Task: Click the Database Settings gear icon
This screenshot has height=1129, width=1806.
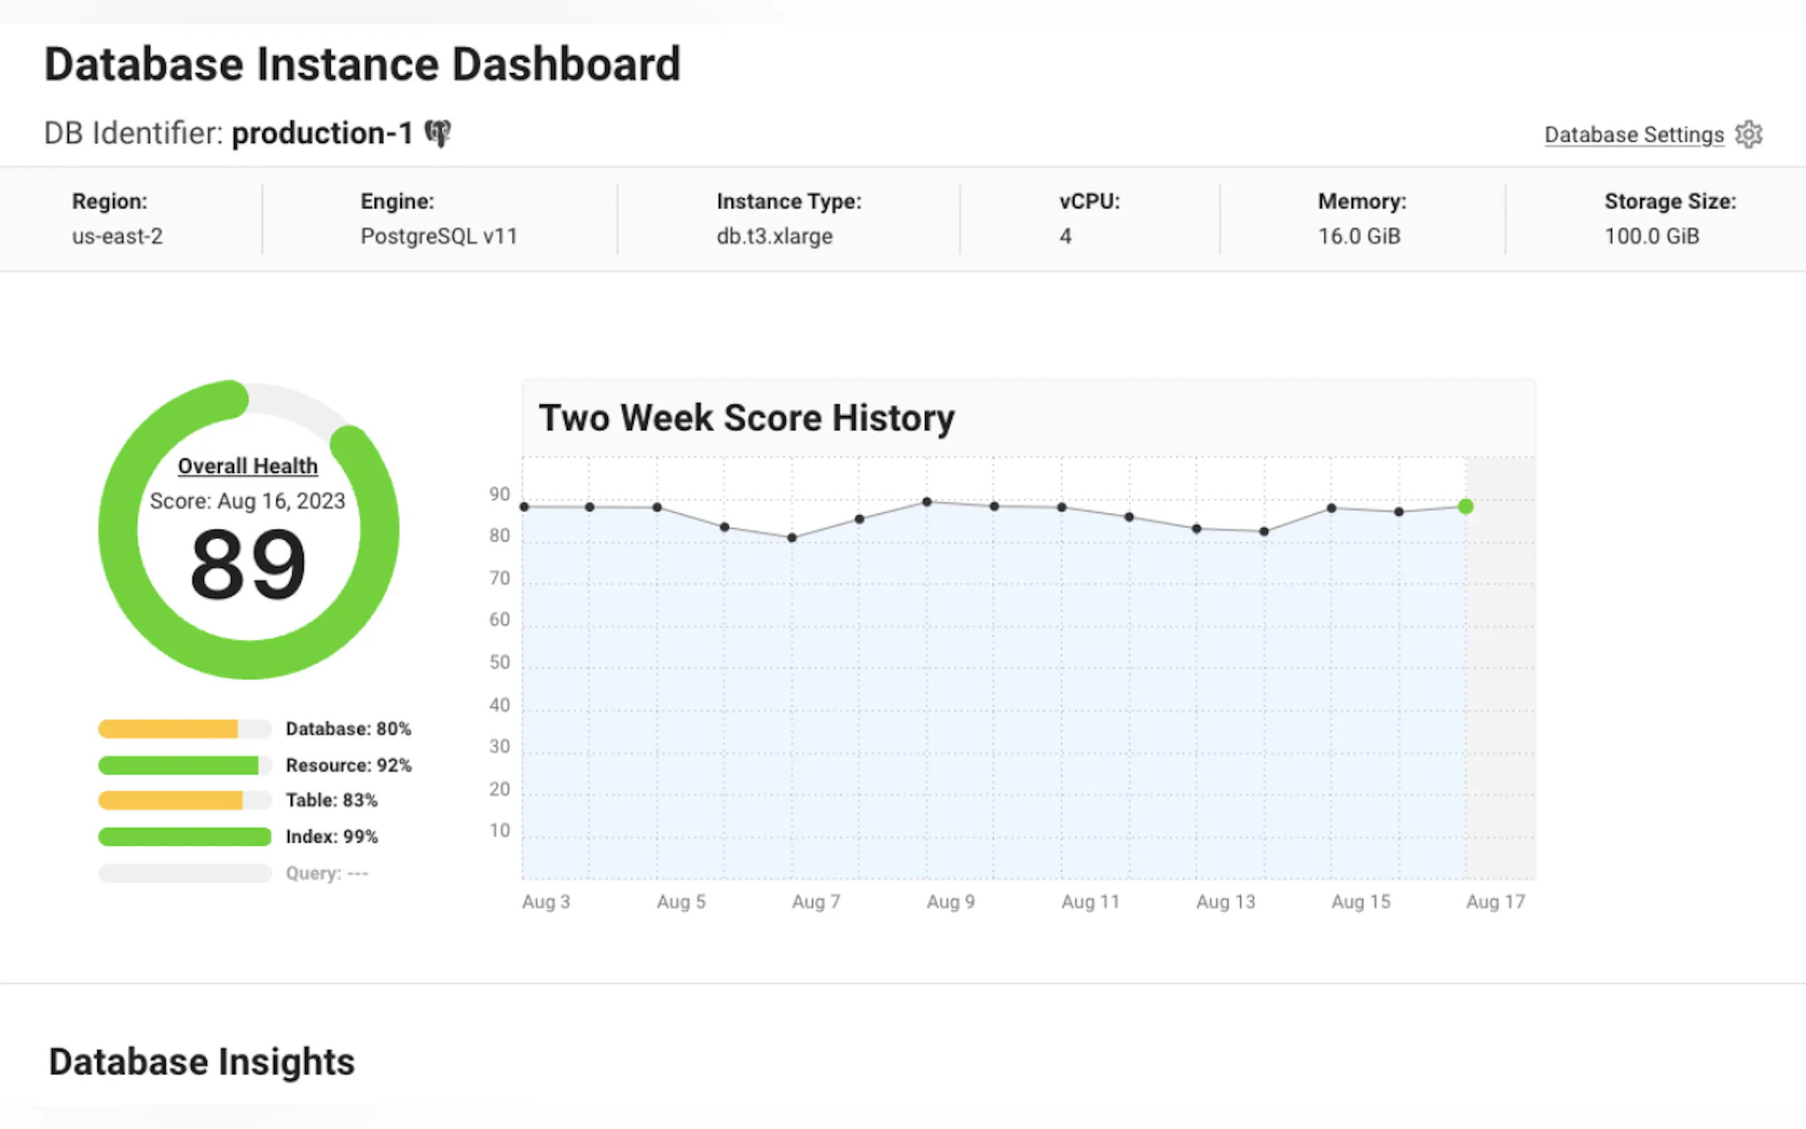Action: point(1748,134)
